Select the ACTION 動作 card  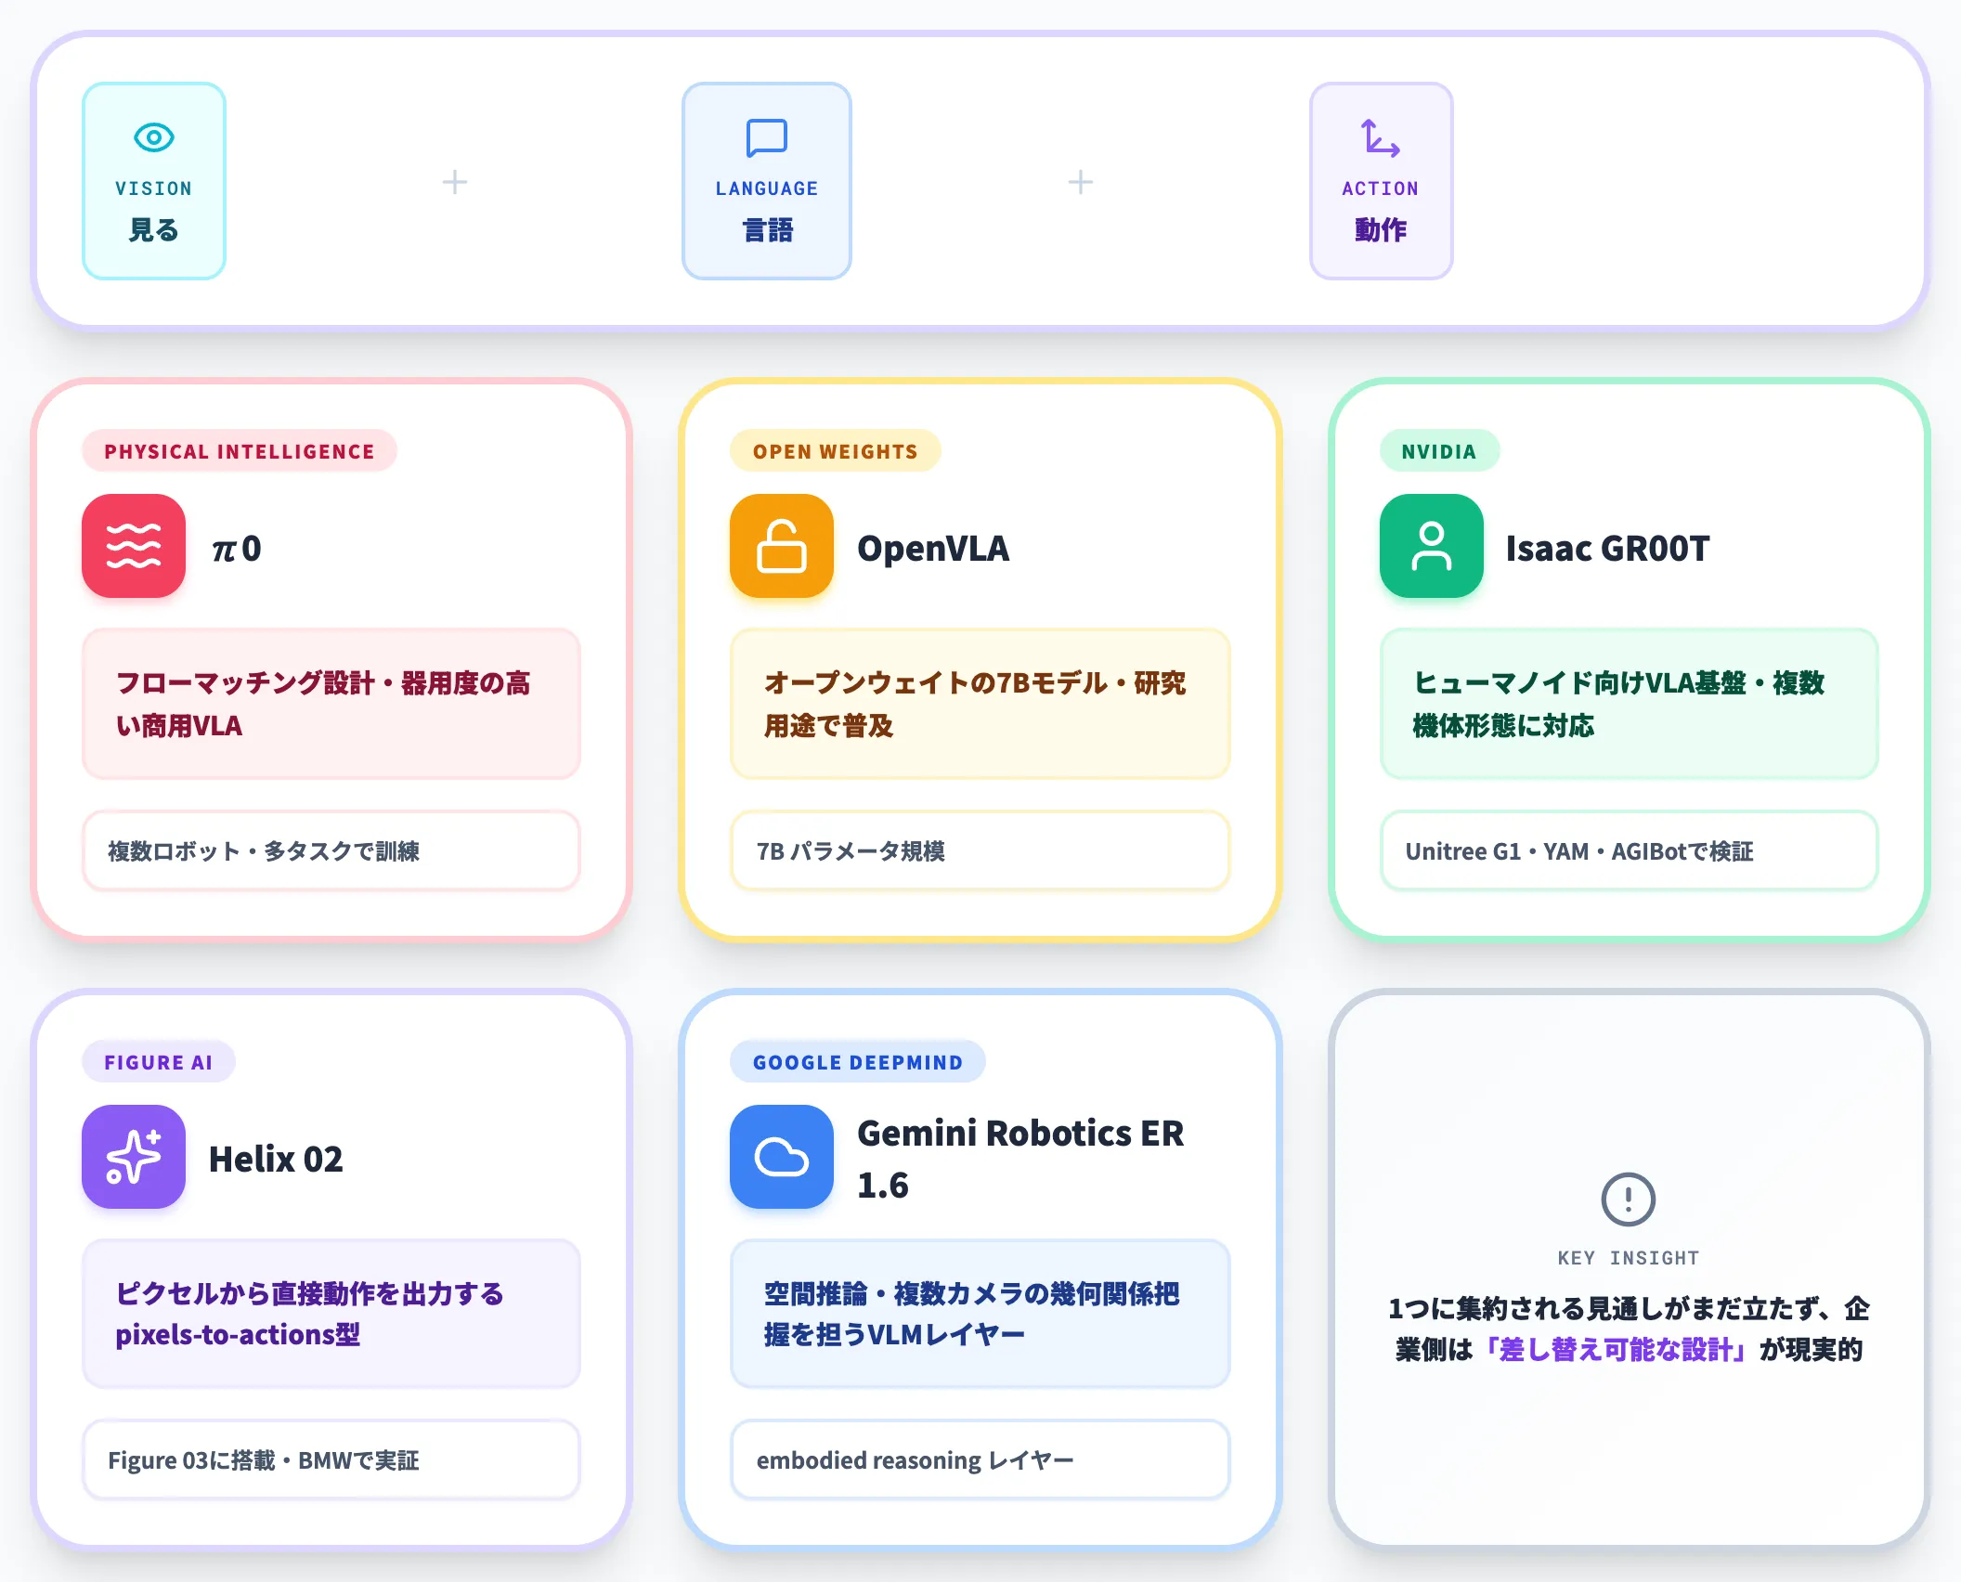[x=1382, y=181]
